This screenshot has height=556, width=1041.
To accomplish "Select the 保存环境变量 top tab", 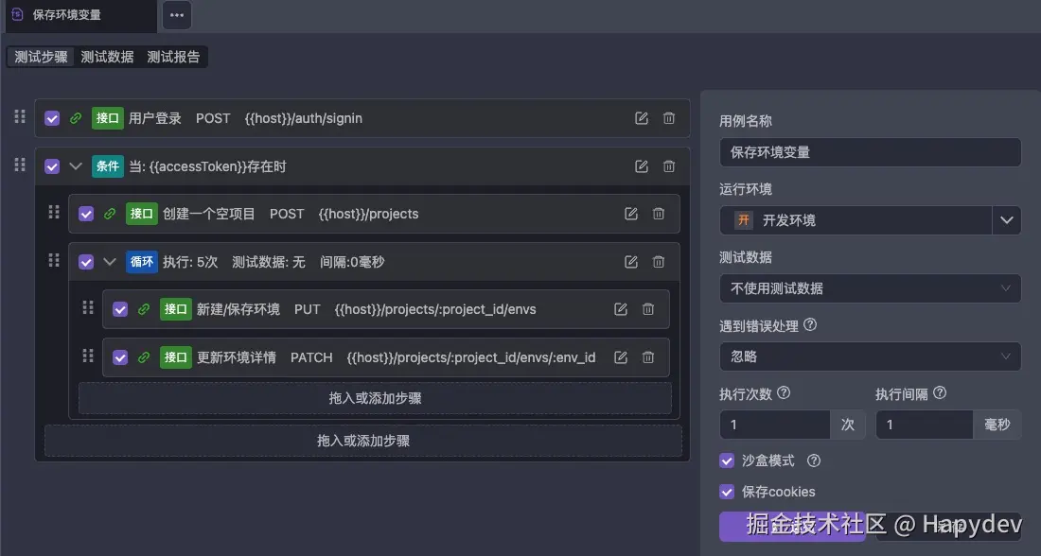I will 81,15.
